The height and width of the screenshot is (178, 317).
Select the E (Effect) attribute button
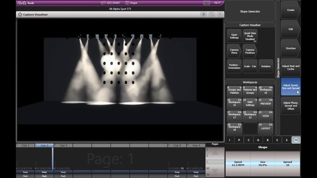277,140
